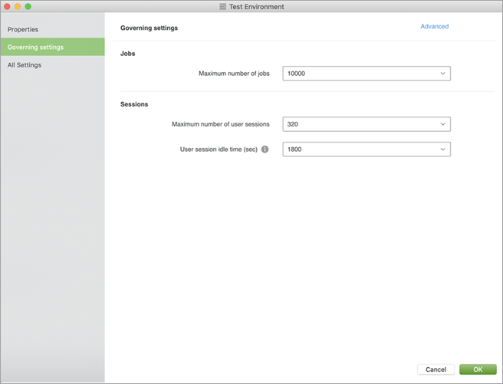
Task: Confirm changes with the OK button
Action: coord(478,369)
